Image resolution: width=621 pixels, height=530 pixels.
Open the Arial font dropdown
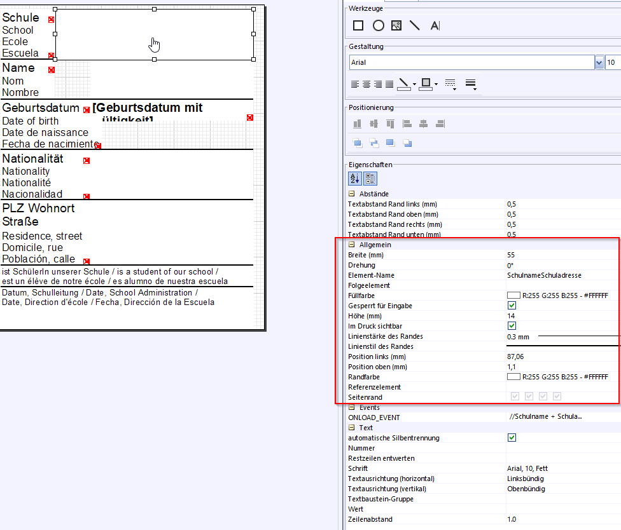[x=599, y=62]
